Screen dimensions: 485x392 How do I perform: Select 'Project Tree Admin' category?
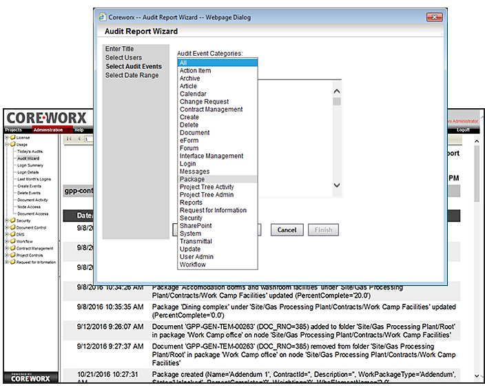[217, 194]
